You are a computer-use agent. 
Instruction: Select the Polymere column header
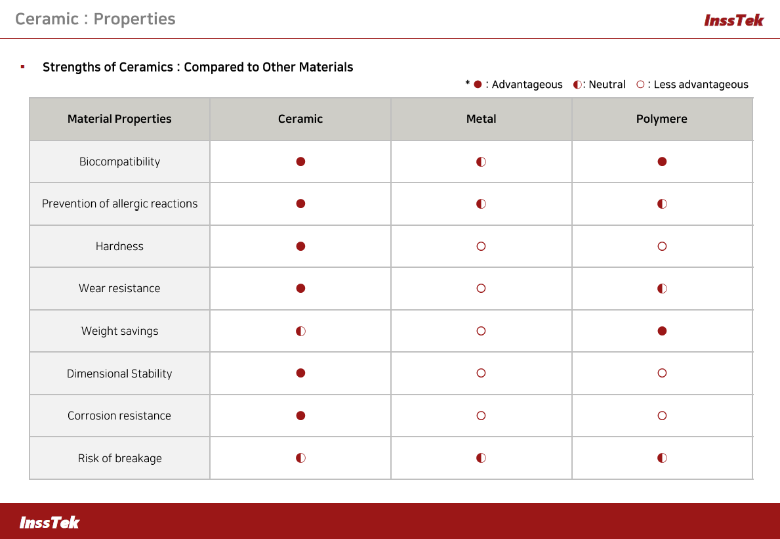point(662,119)
